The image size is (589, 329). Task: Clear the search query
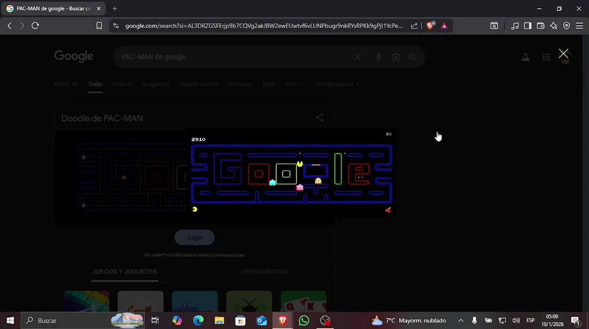[358, 57]
